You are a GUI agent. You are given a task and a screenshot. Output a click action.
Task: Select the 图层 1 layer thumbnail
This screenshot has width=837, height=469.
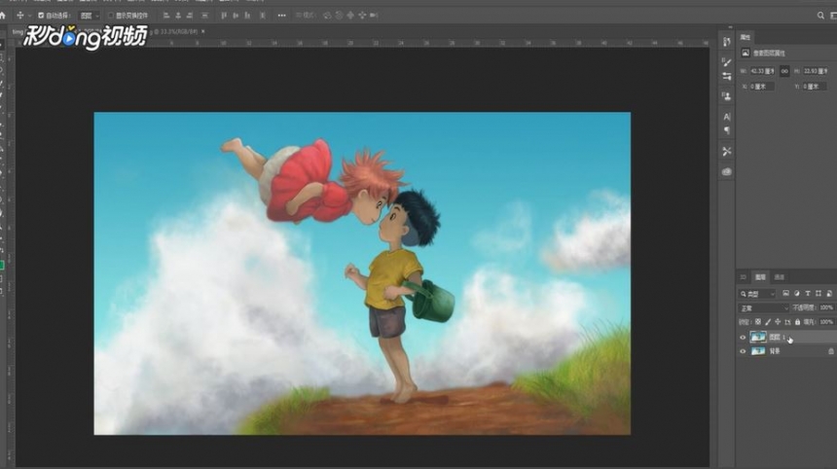(x=758, y=337)
